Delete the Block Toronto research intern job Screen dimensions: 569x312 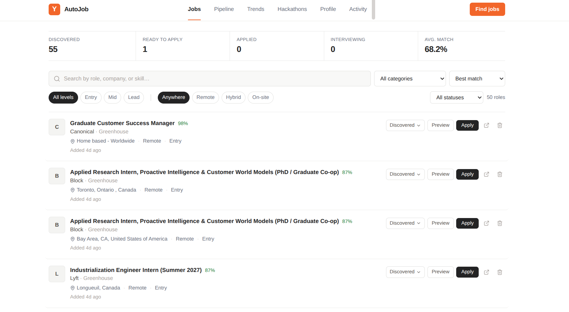(500, 174)
